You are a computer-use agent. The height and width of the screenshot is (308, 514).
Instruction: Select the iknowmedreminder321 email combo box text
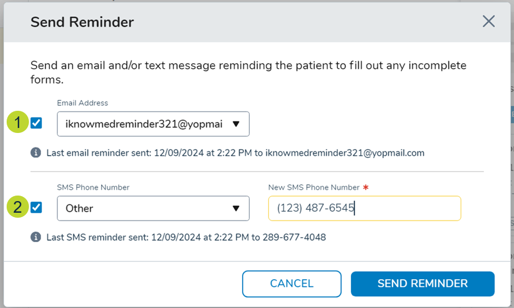[144, 124]
